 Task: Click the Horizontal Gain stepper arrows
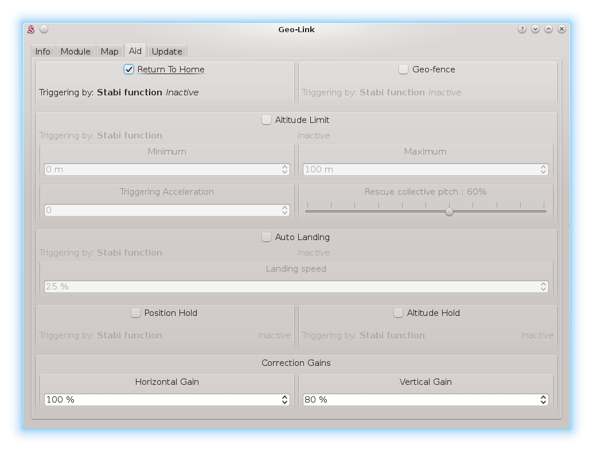coord(285,400)
